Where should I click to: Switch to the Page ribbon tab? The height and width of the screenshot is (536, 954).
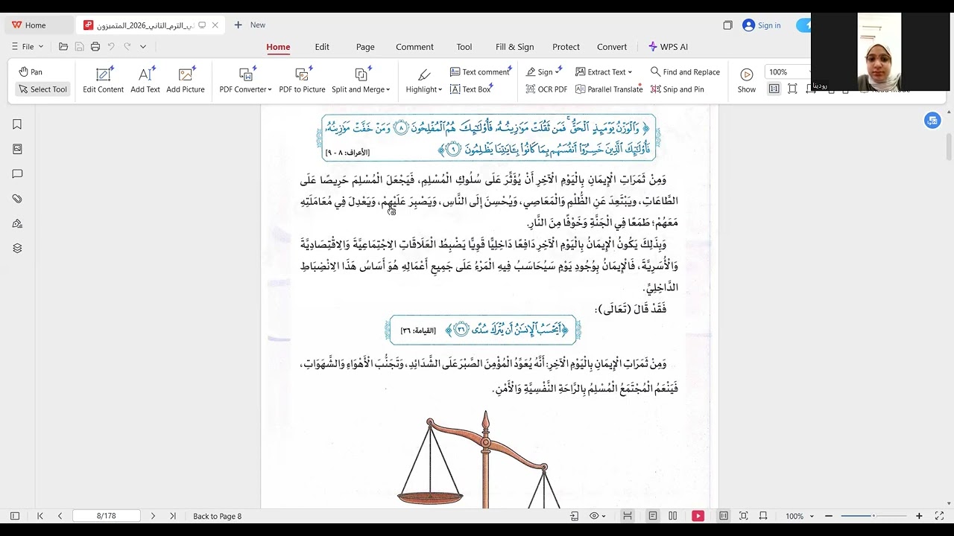[x=365, y=47]
